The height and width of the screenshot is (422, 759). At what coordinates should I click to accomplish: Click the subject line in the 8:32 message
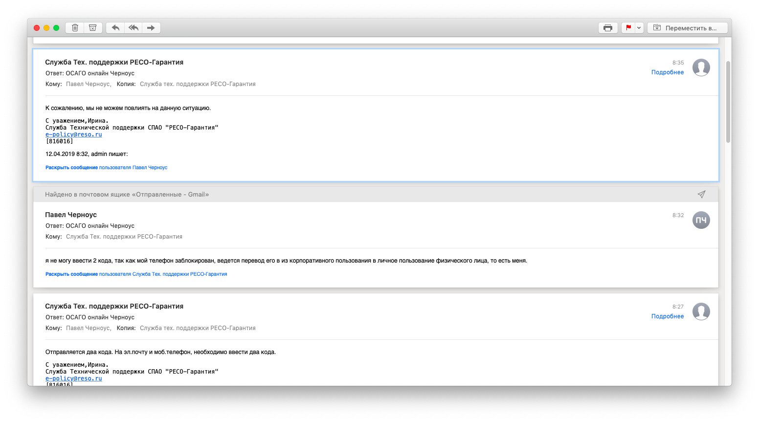pyautogui.click(x=90, y=226)
